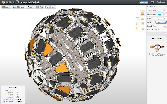Screen dimensions: 167x104
Task: Toggle Rubber Band On Measure checkbox
Action: coord(165,30)
